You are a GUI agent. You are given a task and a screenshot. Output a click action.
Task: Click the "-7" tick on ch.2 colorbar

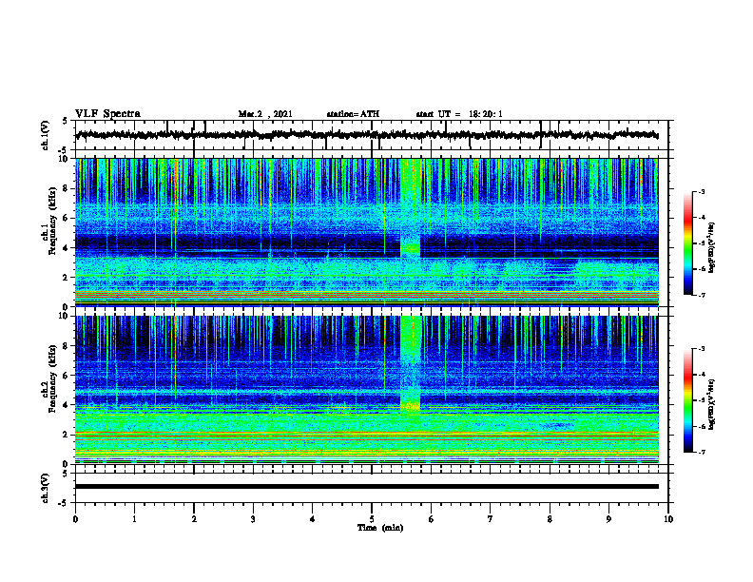pos(701,452)
